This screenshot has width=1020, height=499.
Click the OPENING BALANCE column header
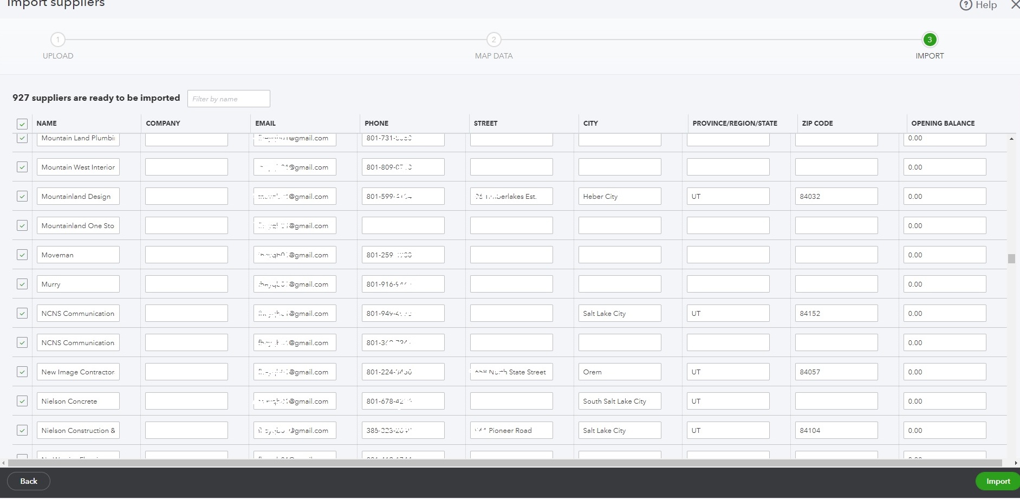tap(943, 124)
